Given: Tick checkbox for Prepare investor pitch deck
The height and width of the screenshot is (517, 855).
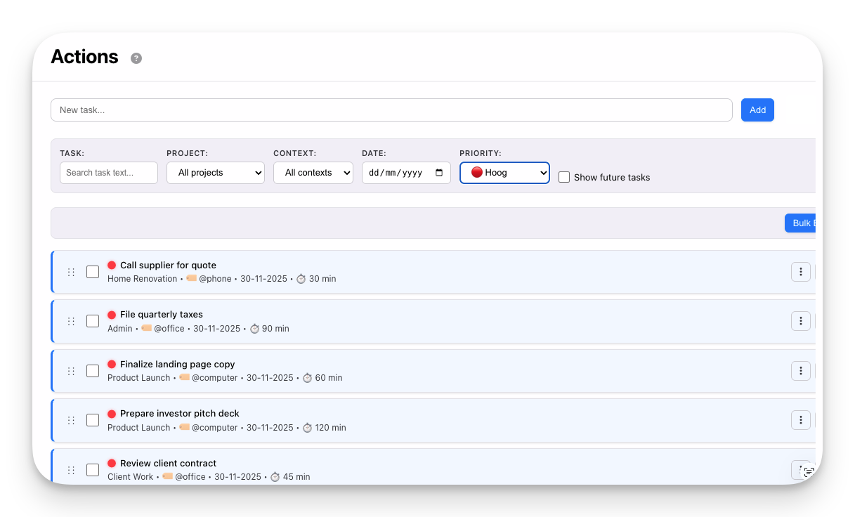Looking at the screenshot, I should (x=93, y=420).
